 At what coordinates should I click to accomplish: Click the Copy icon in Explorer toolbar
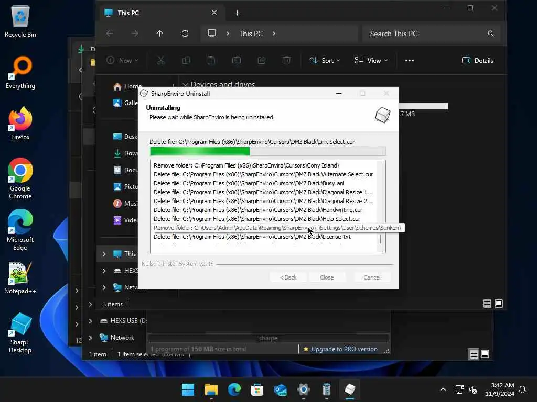click(186, 61)
